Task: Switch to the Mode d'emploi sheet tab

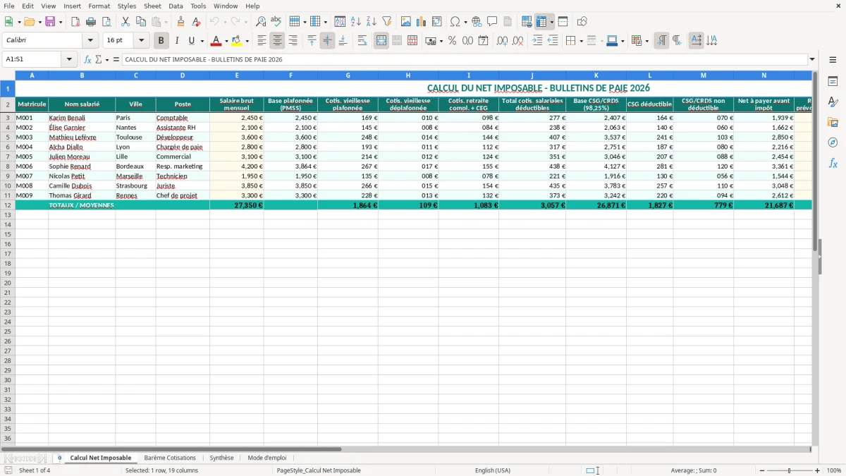Action: click(267, 458)
